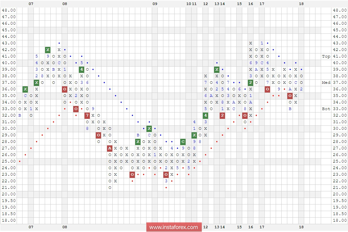348x232 pixels.
Task: Click the 'Bot' label beside 33.00
Action: 326,109
